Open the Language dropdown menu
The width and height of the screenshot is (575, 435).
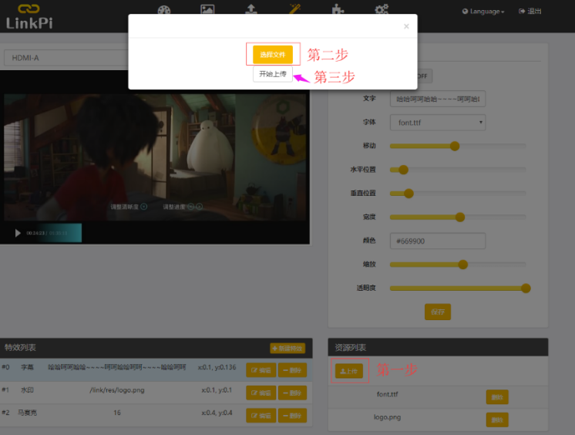point(483,12)
